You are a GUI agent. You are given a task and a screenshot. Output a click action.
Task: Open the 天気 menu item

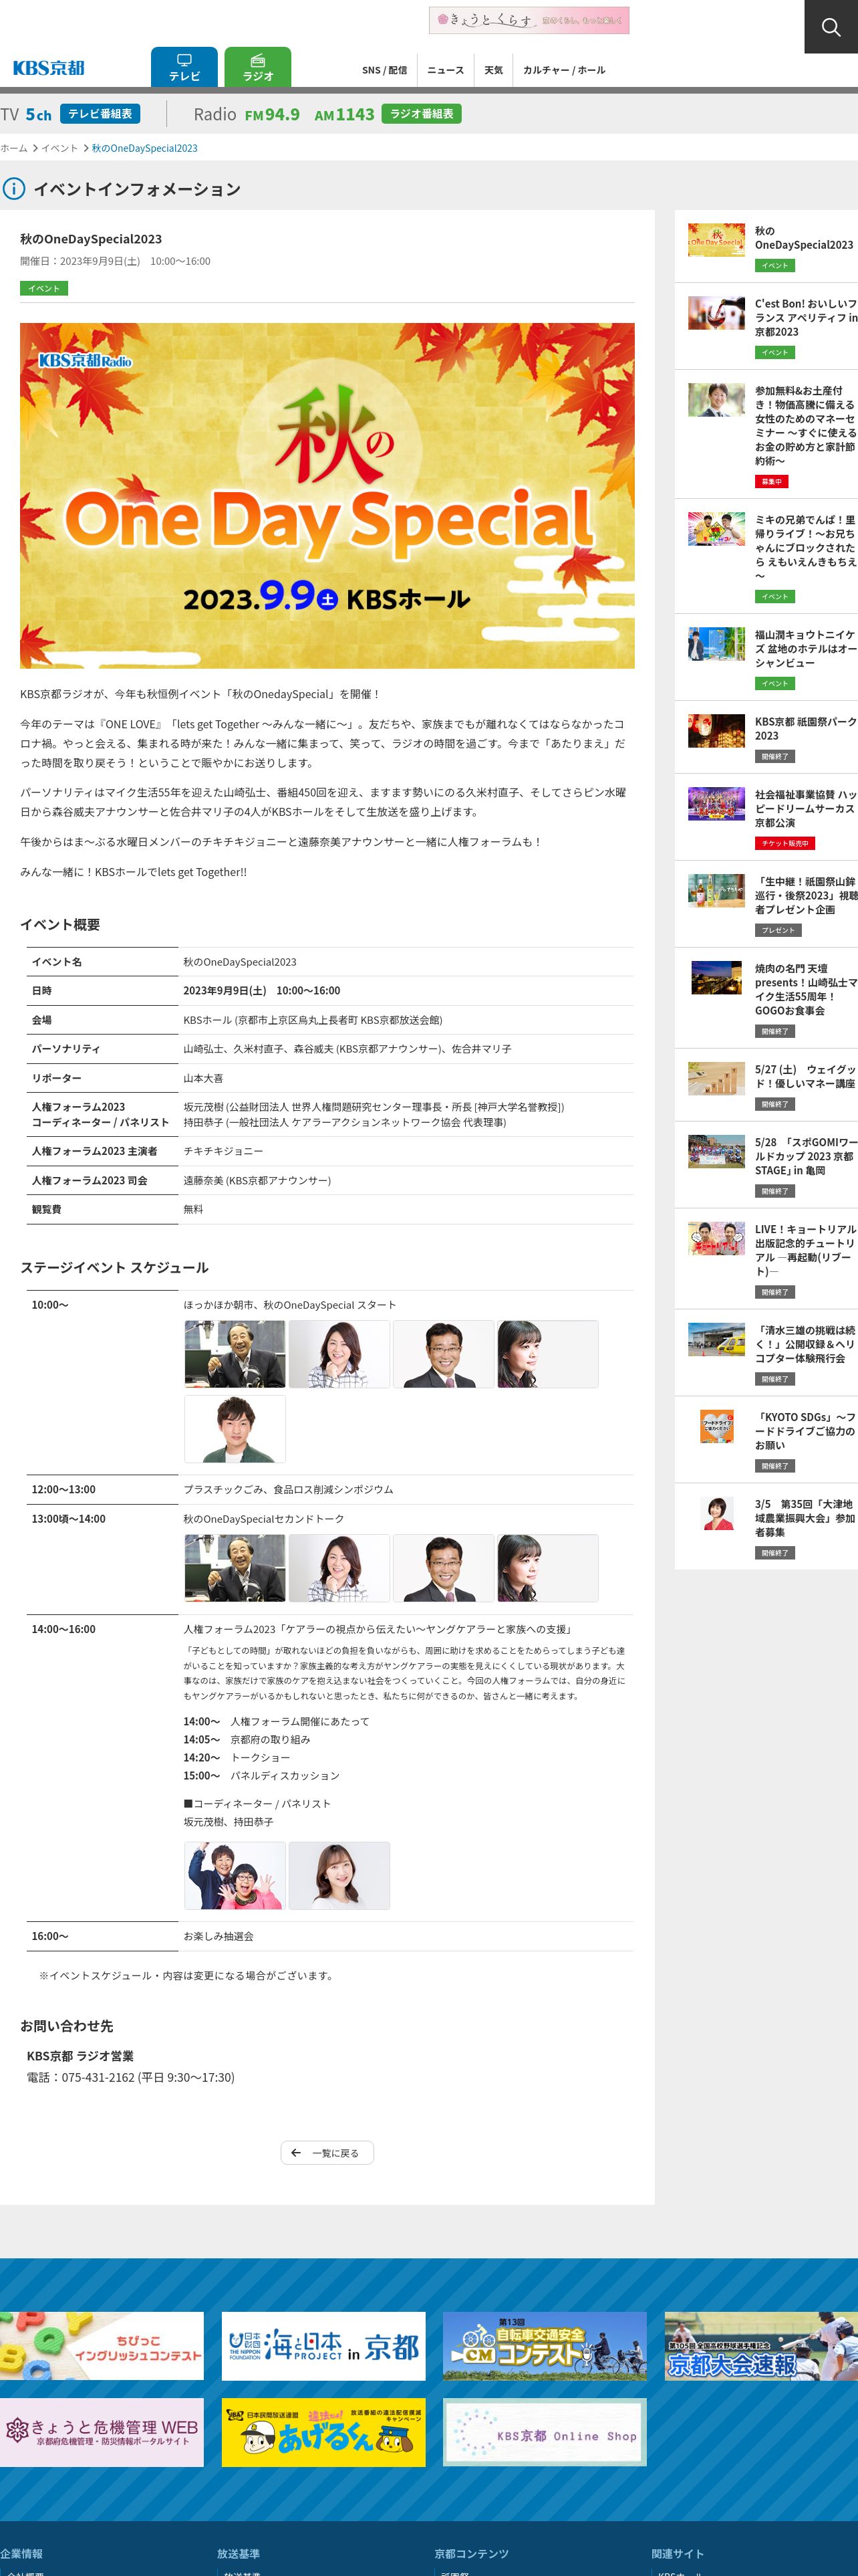pos(493,70)
